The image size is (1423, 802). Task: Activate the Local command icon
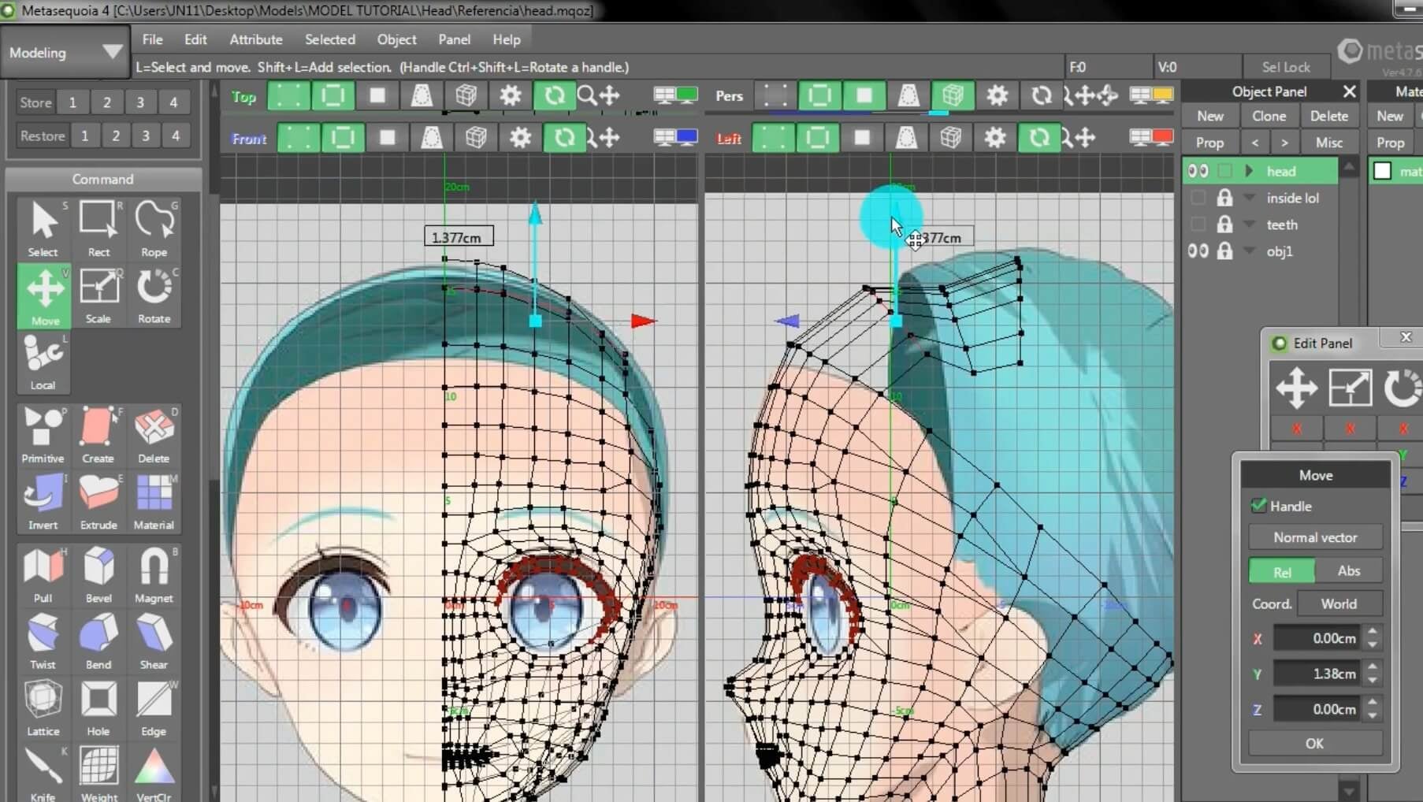(x=43, y=362)
